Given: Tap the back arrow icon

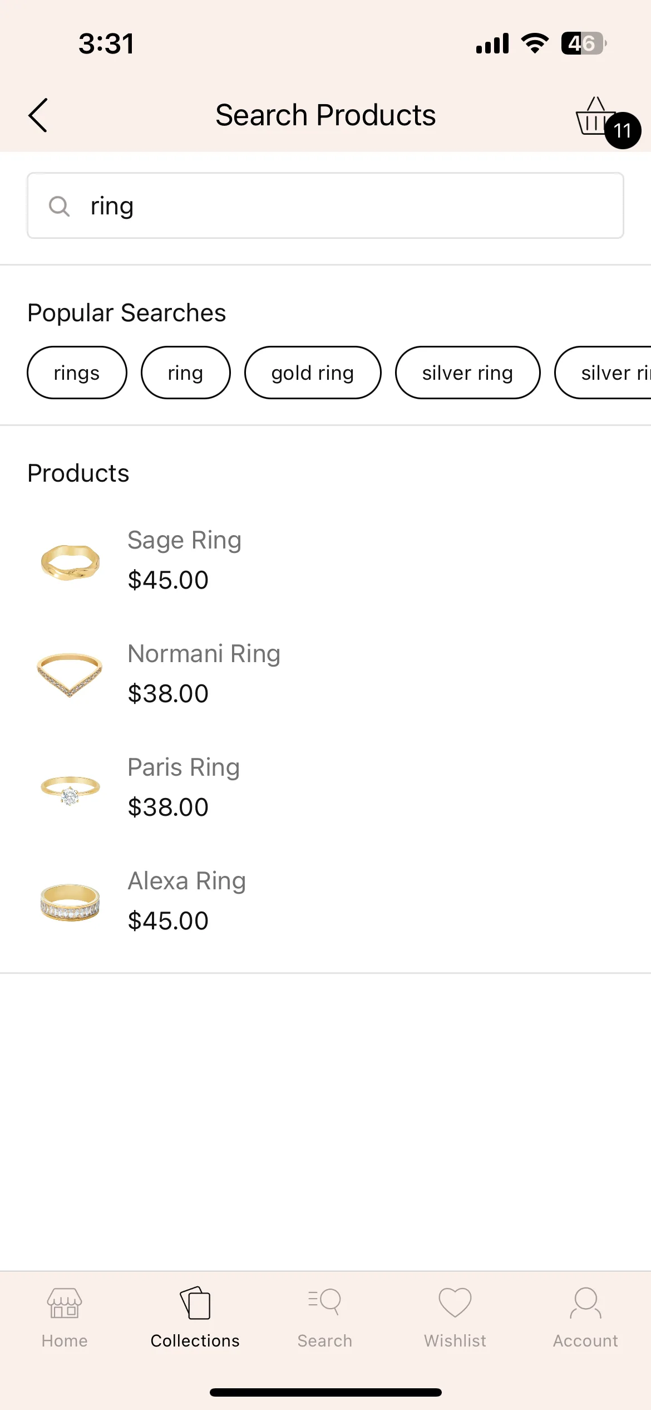Looking at the screenshot, I should pos(38,115).
